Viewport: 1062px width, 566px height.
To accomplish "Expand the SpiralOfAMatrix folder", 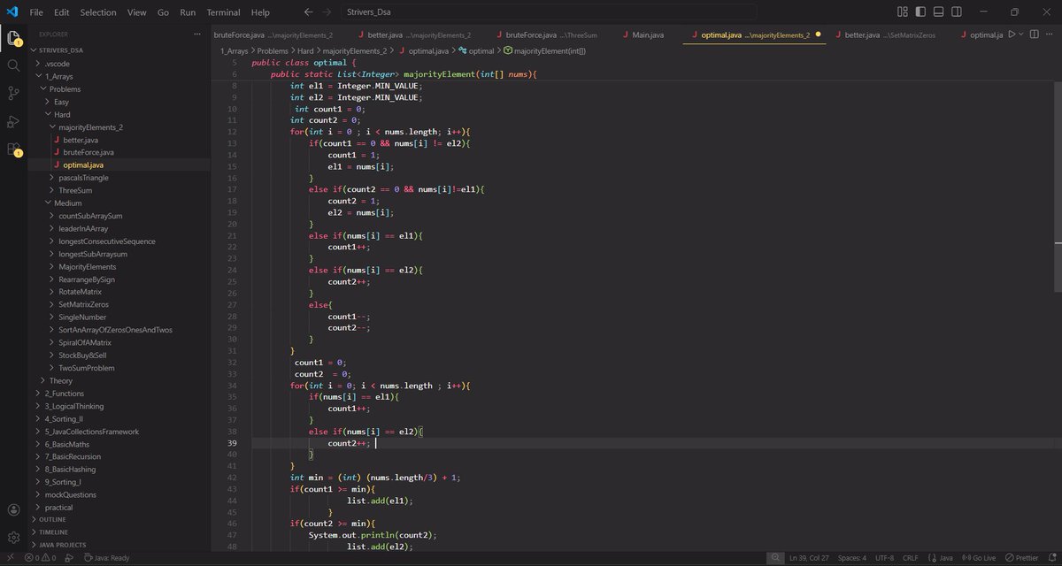I will 119,342.
